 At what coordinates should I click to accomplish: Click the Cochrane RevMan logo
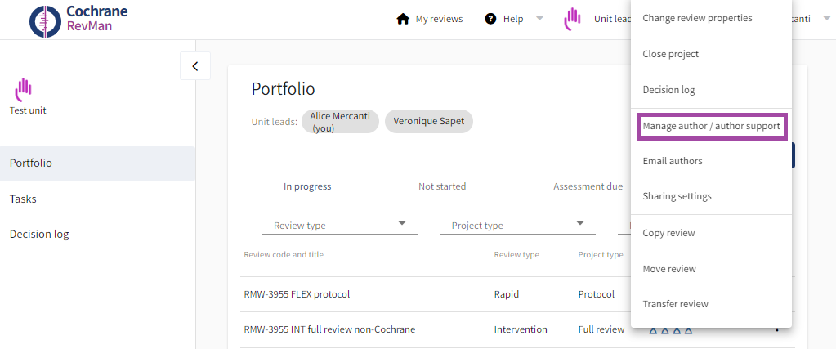click(78, 20)
